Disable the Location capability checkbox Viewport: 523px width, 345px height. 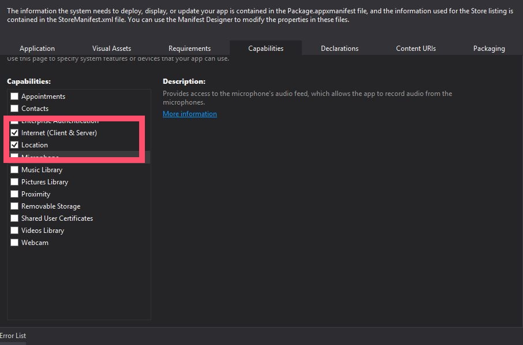[15, 145]
